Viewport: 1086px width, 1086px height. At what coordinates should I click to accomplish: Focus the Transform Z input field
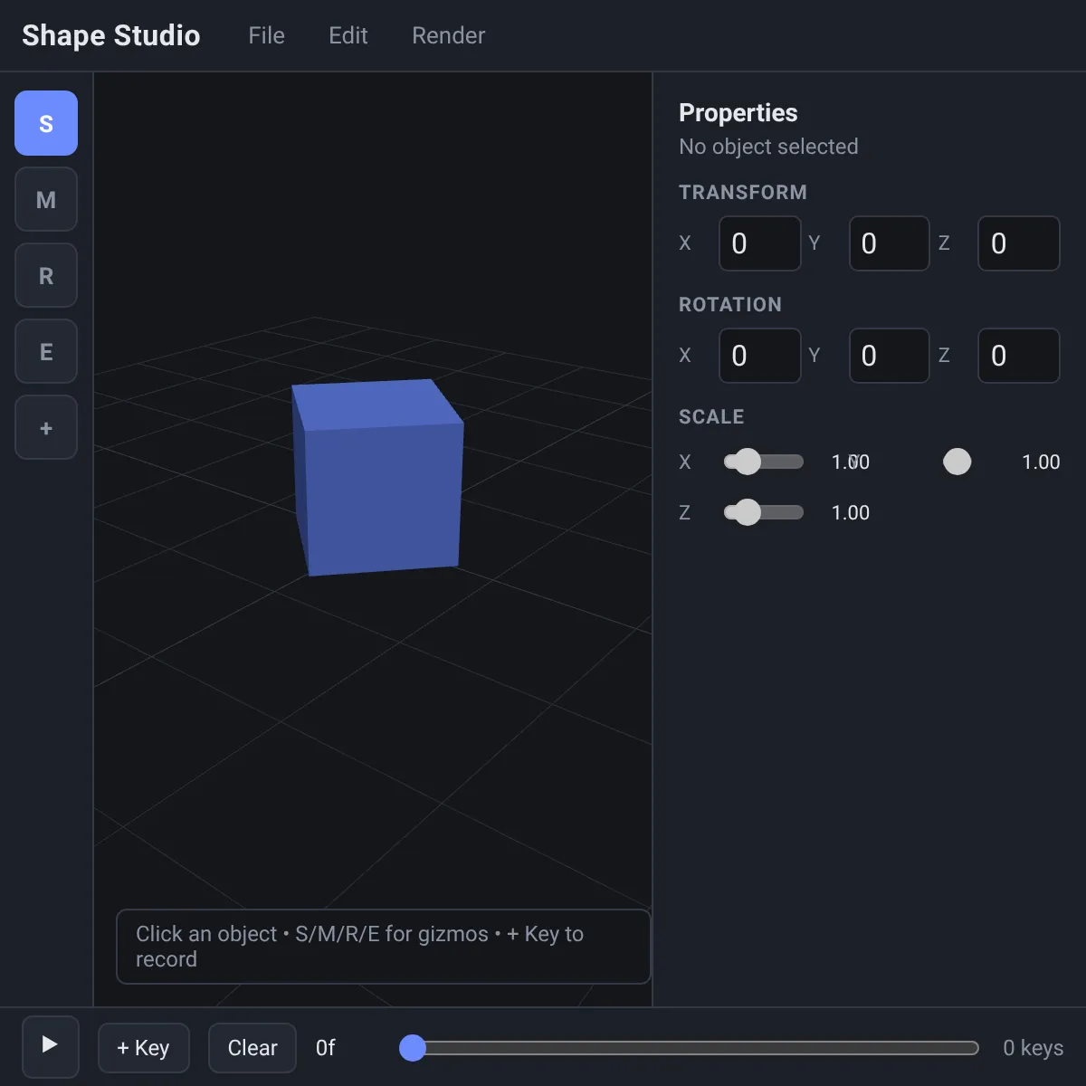1019,243
